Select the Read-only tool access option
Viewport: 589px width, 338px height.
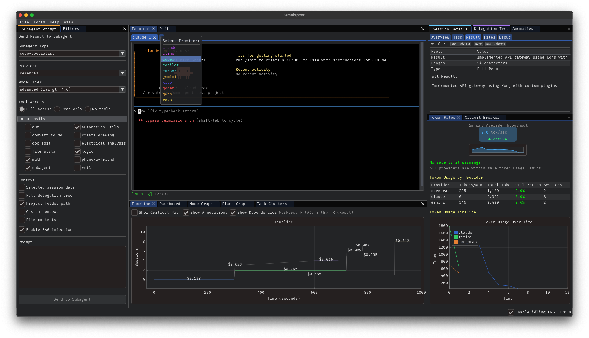[57, 109]
